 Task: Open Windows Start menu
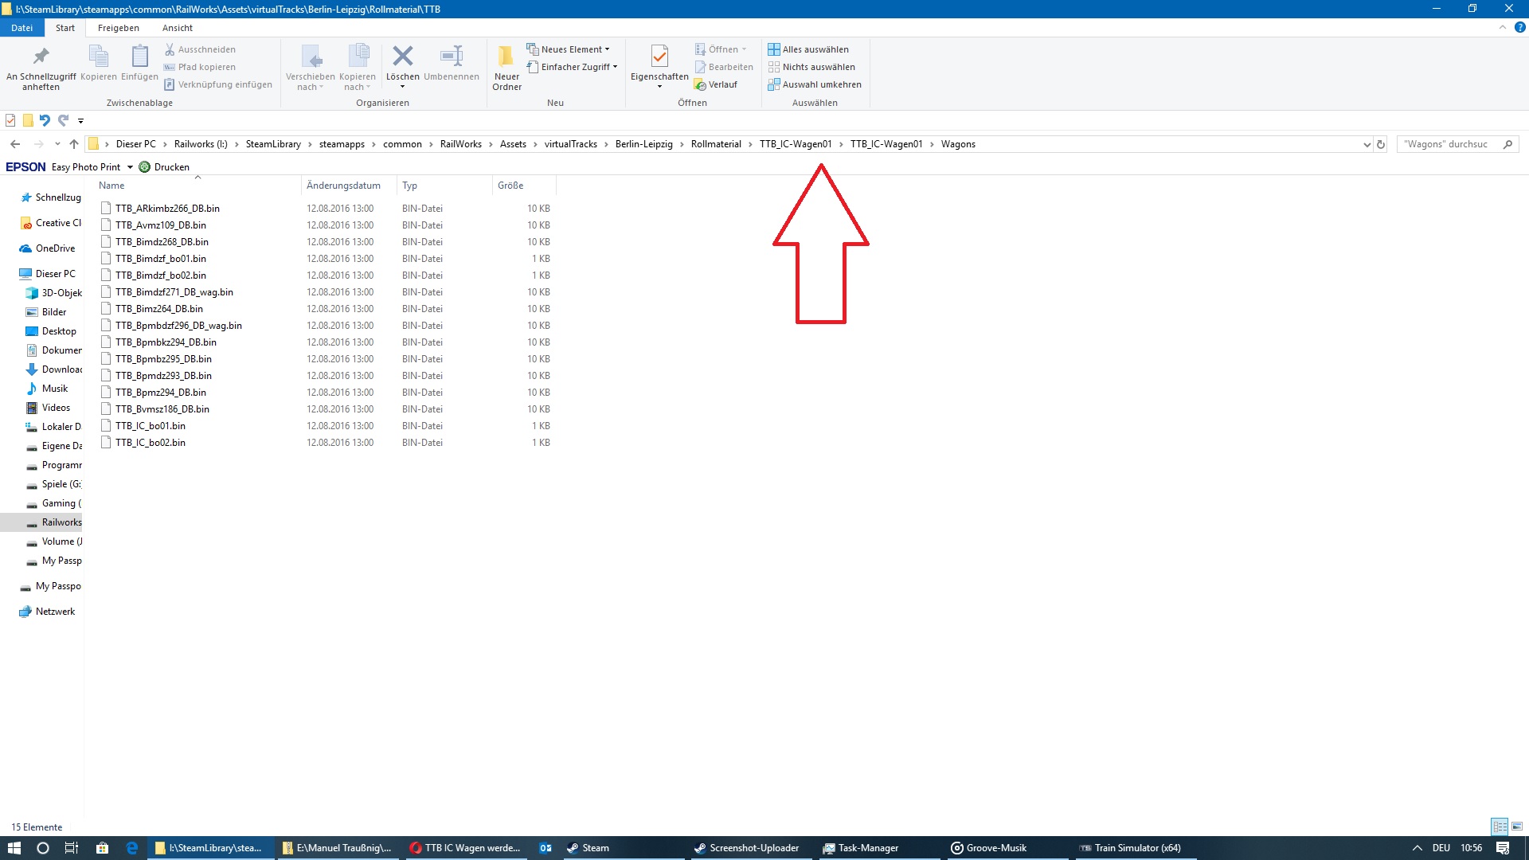click(x=14, y=848)
